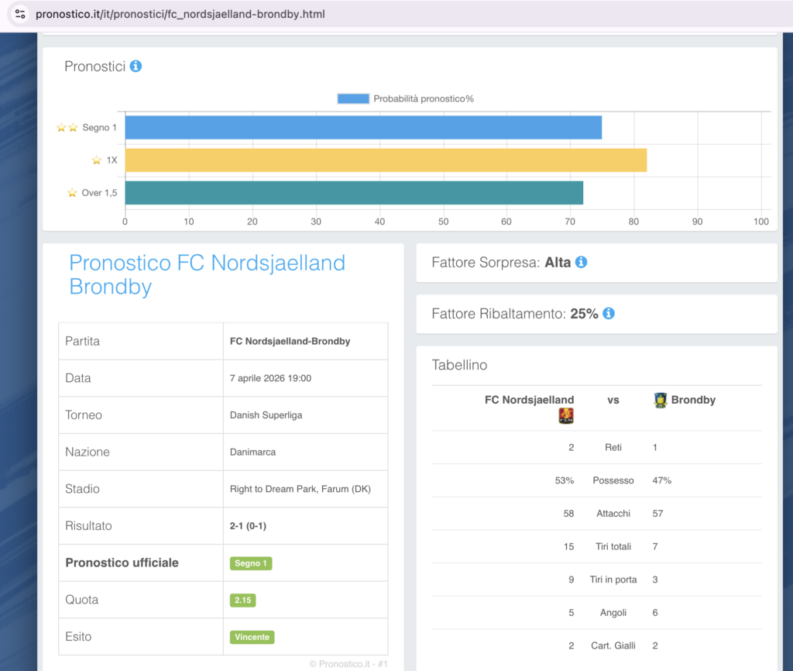Click the green Segno 1 badge in table
Screen dimensions: 793x671
251,563
